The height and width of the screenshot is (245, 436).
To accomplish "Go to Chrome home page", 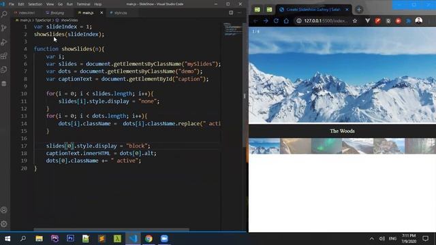I will 286,21.
